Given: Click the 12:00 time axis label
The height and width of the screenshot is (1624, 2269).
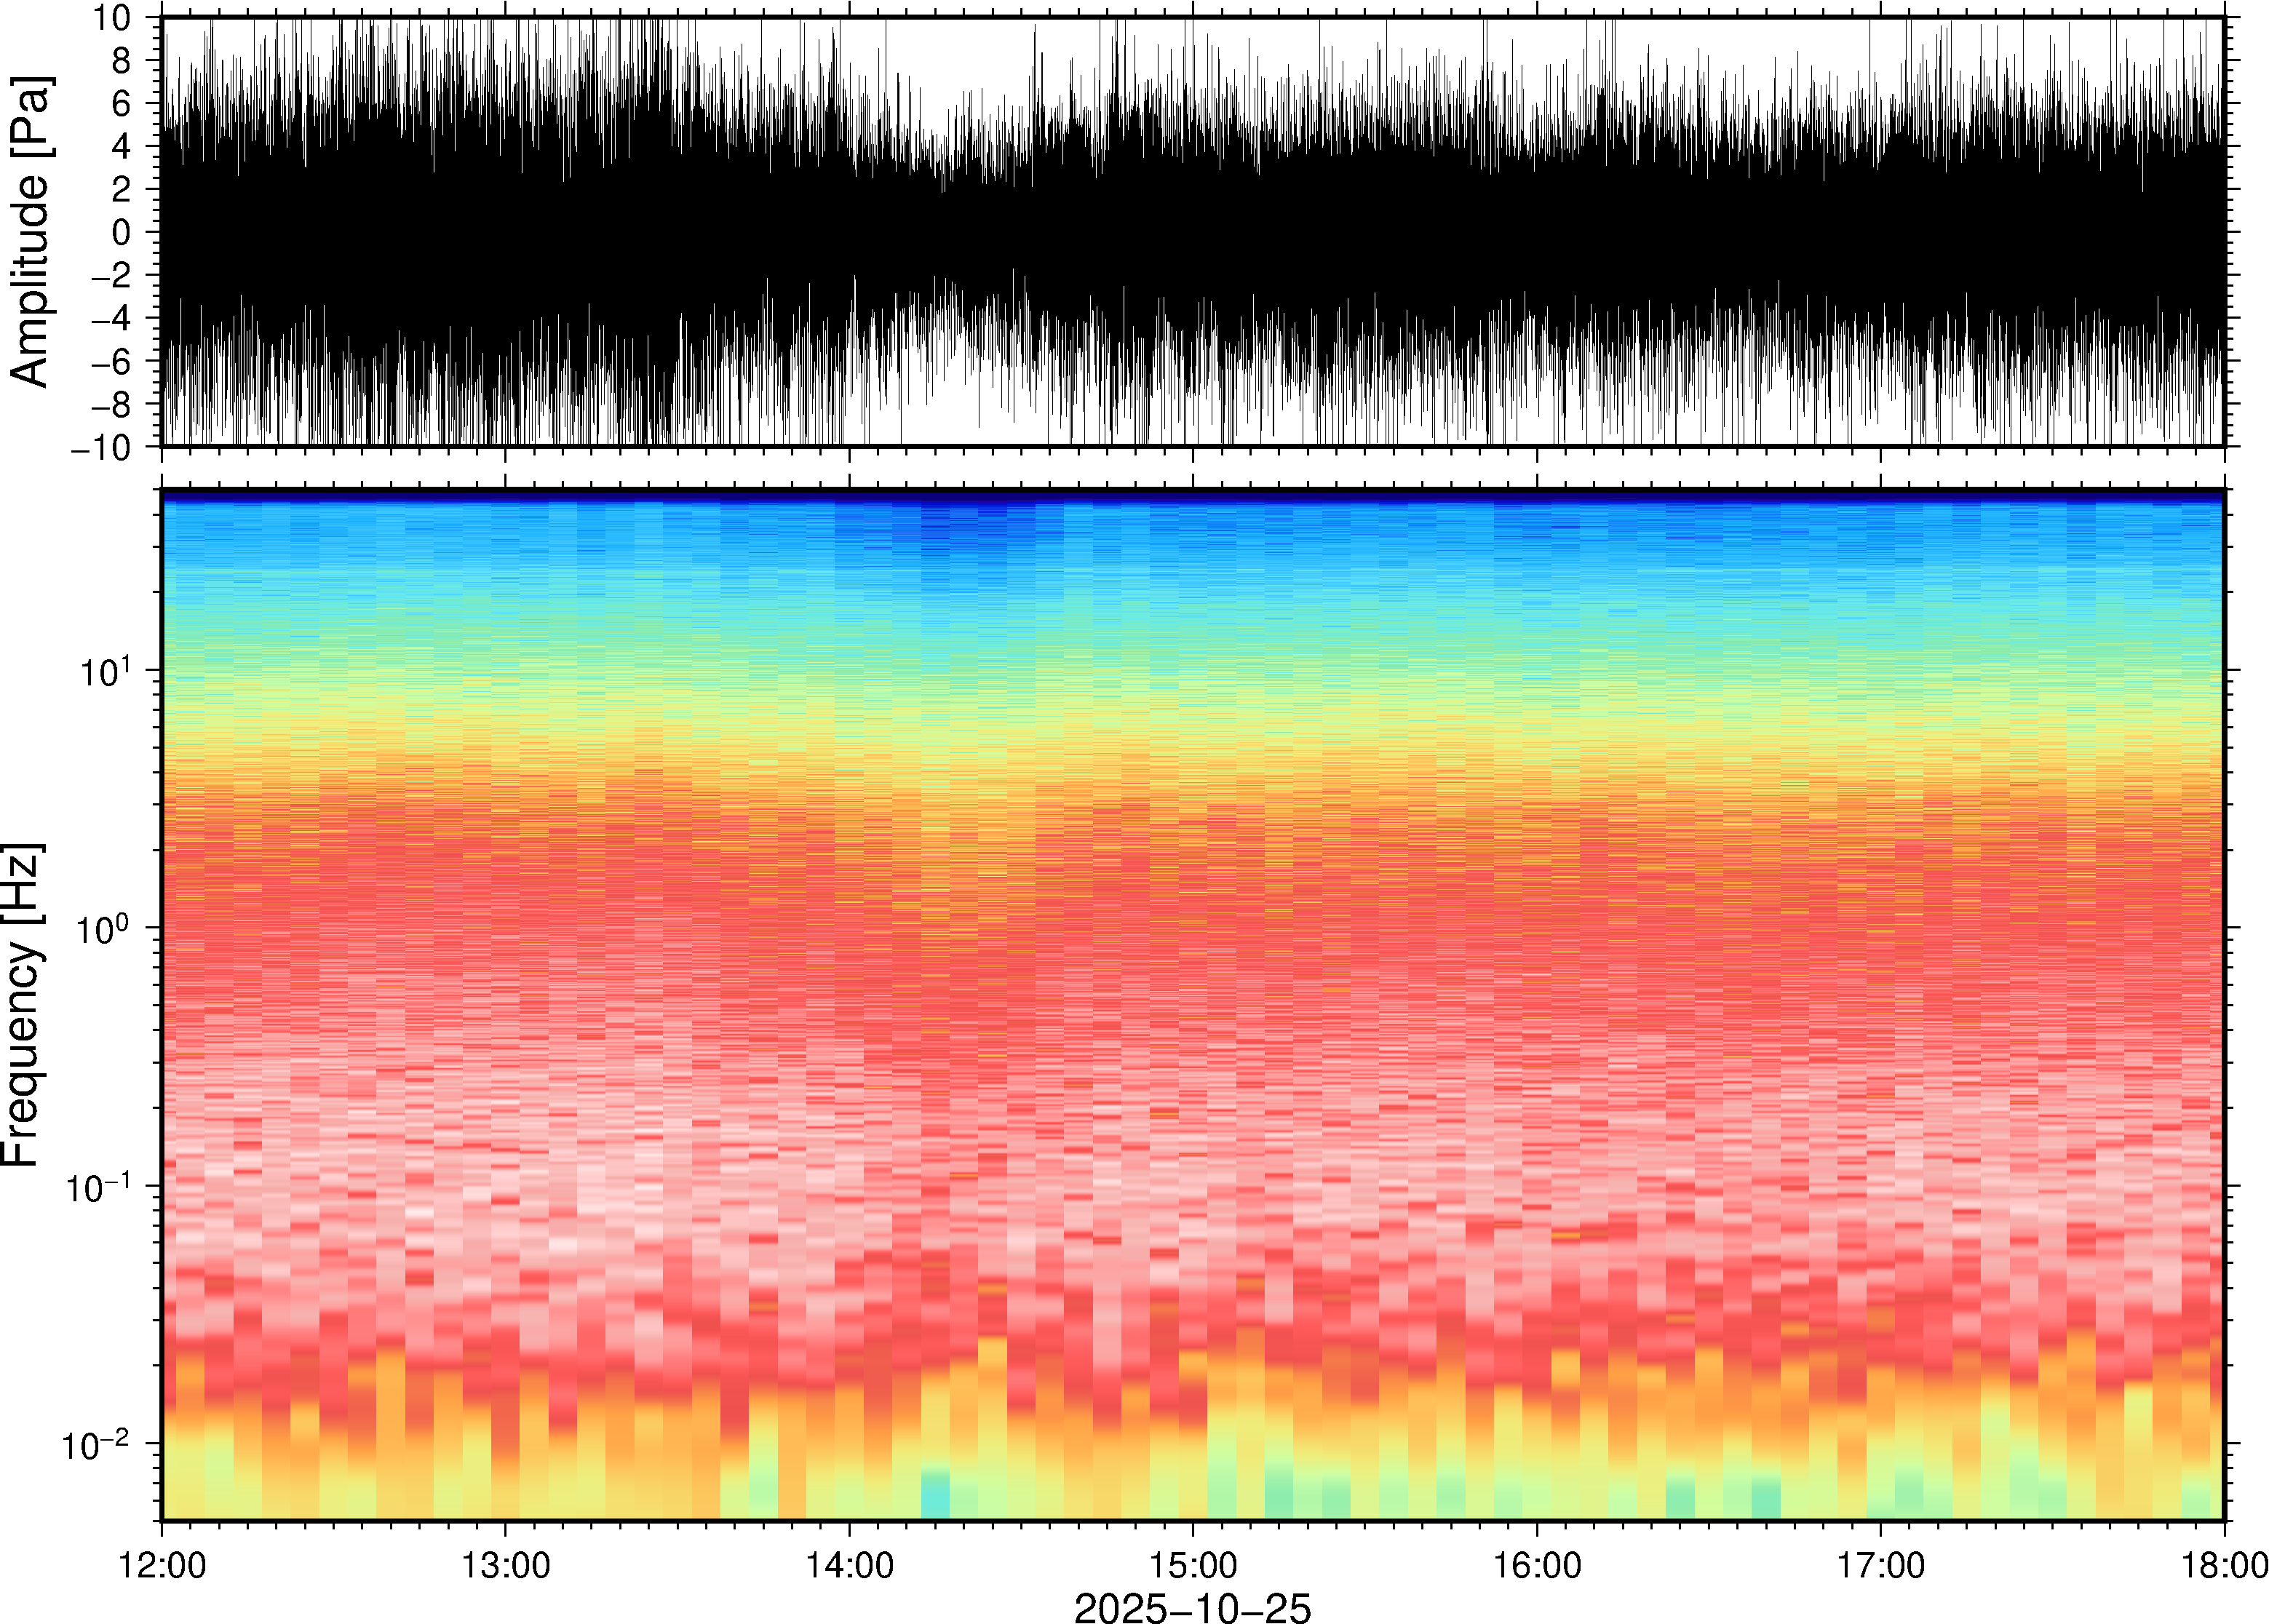Looking at the screenshot, I should tap(162, 1565).
